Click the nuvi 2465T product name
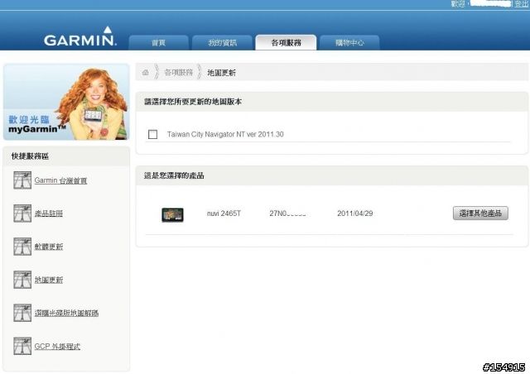 click(x=224, y=213)
